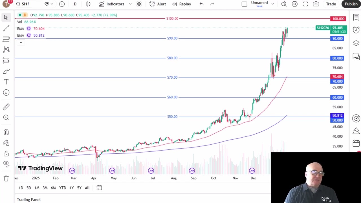The width and height of the screenshot is (361, 203).
Task: Select the trend line drawing tool
Action: (6, 28)
